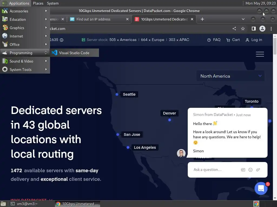
Task: Click the Internet submenu arrow
Action: [x=46, y=36]
